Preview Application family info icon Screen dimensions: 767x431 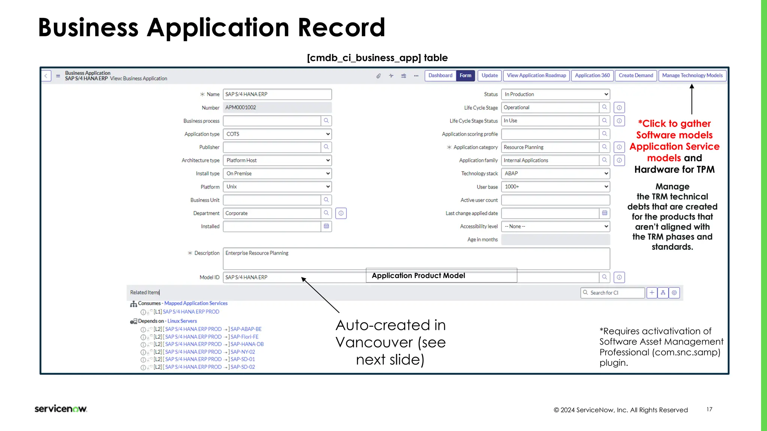pos(619,161)
